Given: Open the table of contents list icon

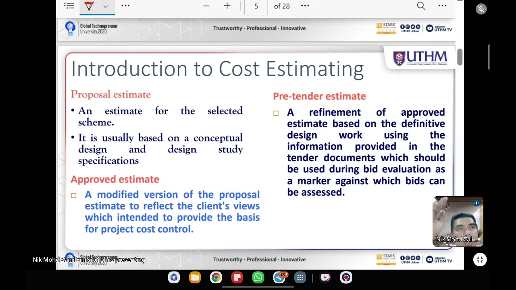Looking at the screenshot, I should pyautogui.click(x=69, y=6).
